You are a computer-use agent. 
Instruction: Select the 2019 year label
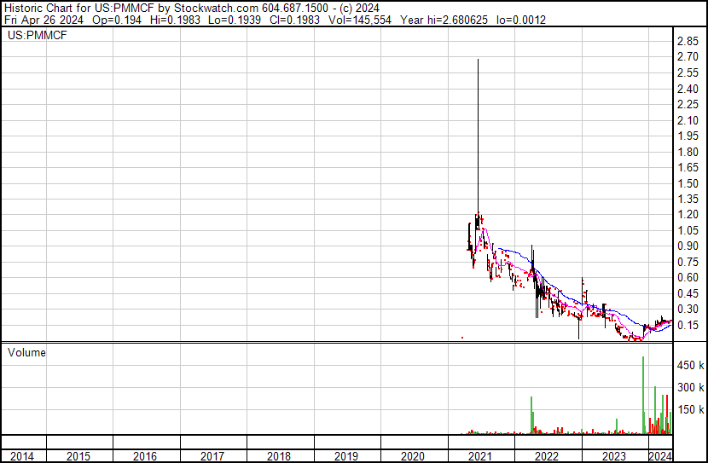coord(346,457)
